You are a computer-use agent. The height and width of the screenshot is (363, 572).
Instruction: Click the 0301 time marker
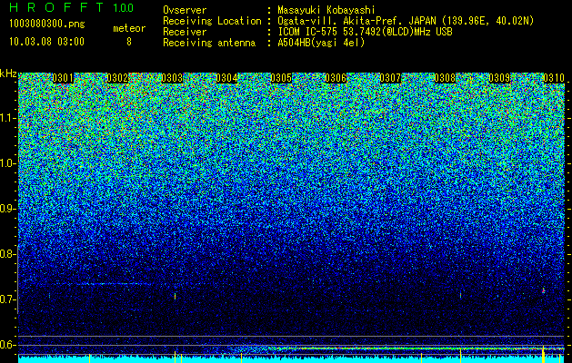[x=63, y=78]
